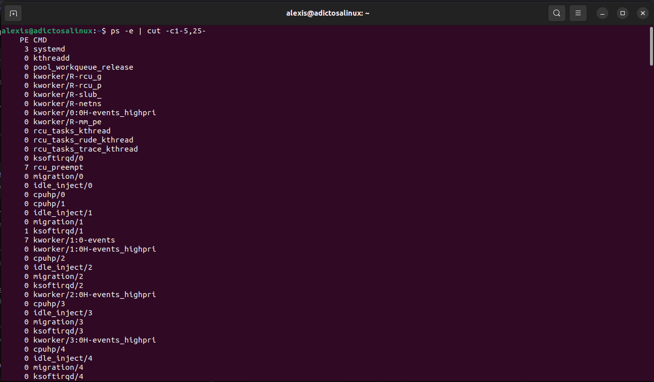Click the ksoftirqd/2 line
This screenshot has width=654, height=382.
coord(54,285)
